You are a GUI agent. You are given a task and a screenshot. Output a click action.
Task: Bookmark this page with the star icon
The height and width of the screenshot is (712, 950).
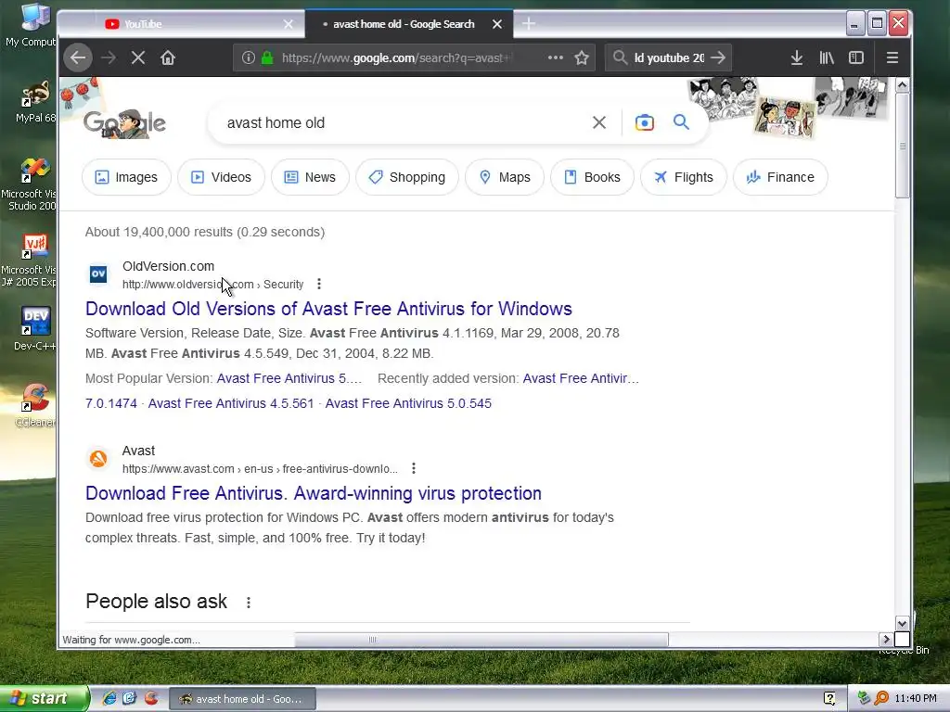[x=582, y=57]
